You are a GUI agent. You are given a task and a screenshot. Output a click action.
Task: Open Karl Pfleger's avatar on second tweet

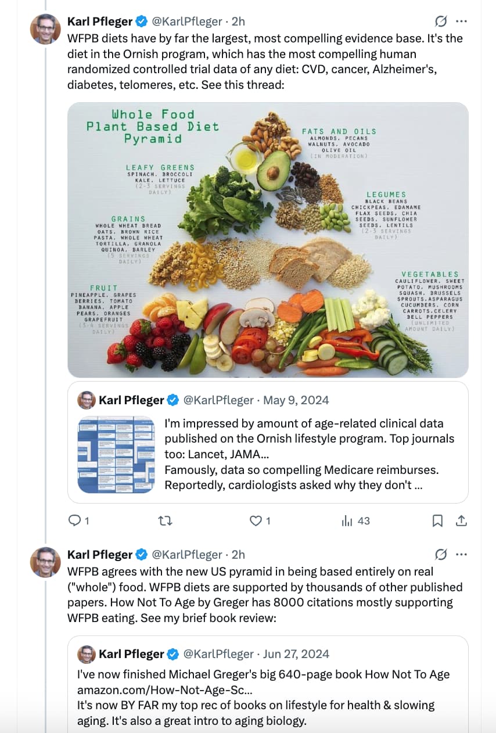[45, 562]
